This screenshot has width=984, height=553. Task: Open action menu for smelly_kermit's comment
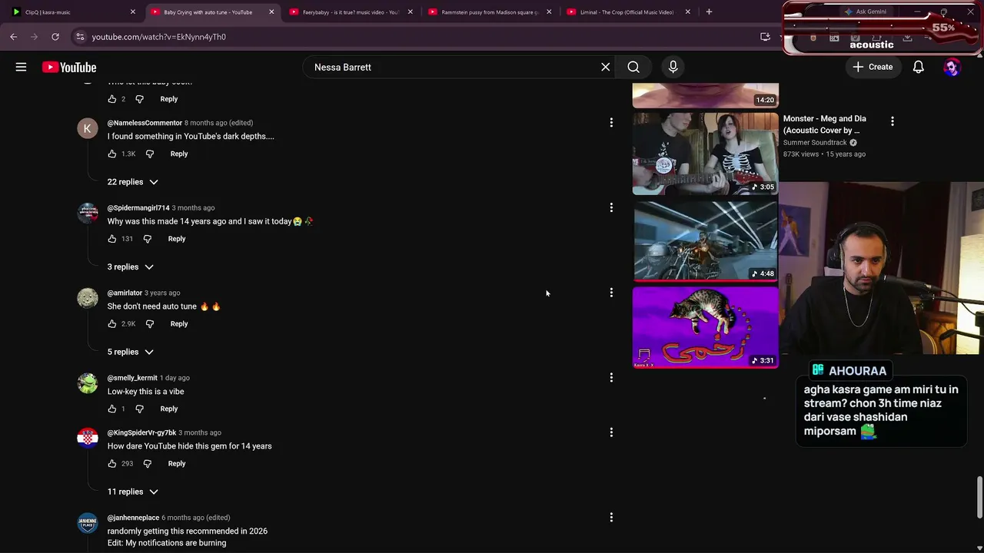pyautogui.click(x=611, y=378)
